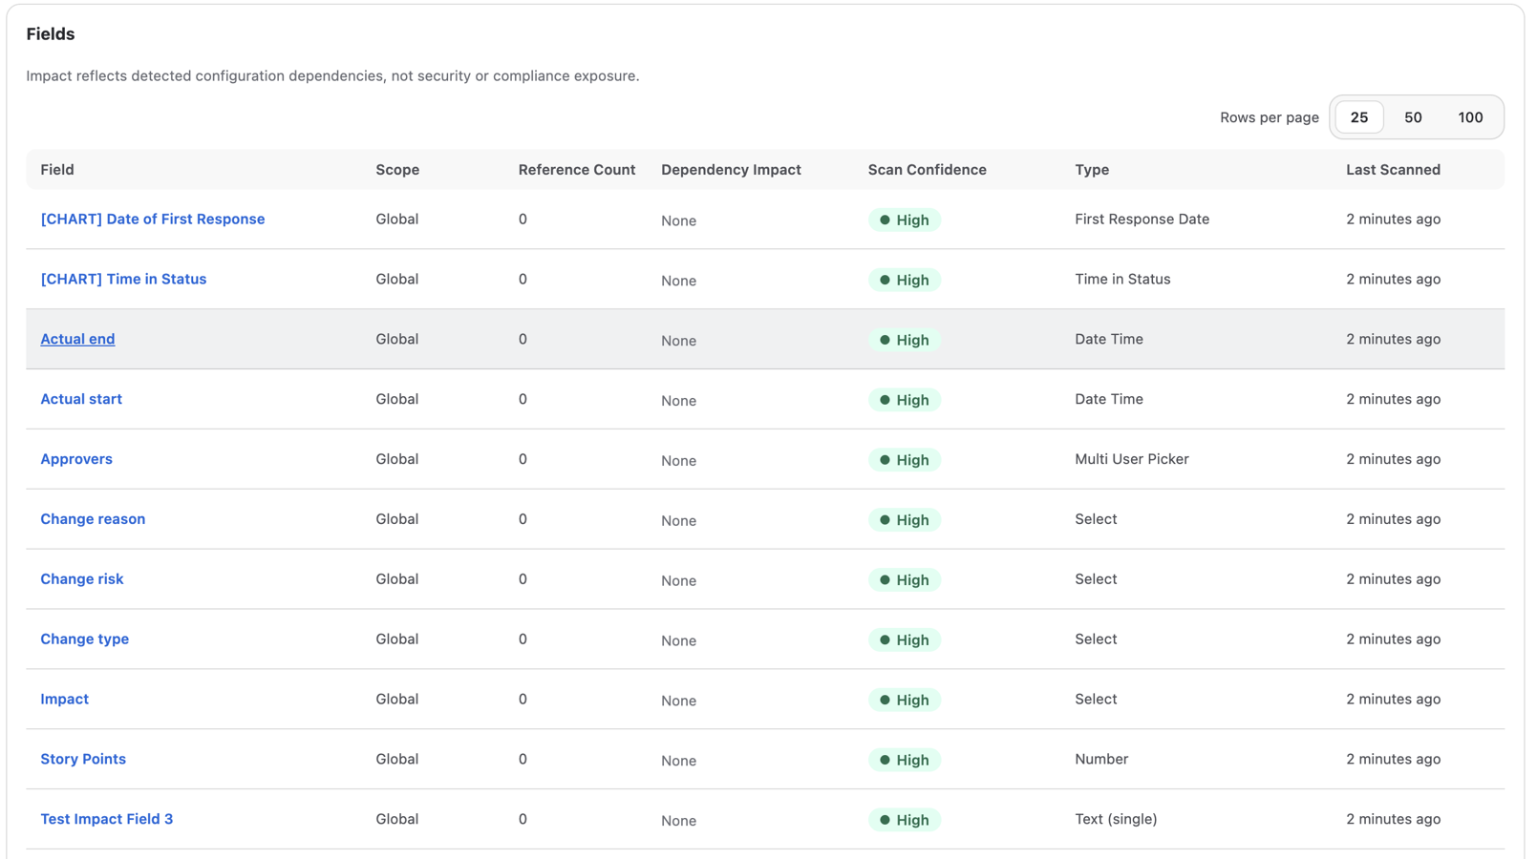This screenshot has width=1537, height=859.
Task: Switch to 100 rows per page
Action: [x=1470, y=116]
